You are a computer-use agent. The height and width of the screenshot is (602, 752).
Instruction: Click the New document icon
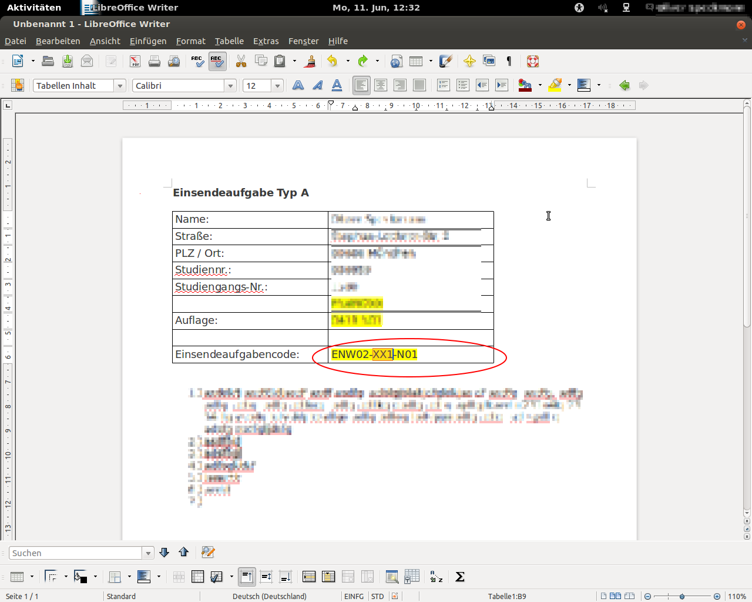point(18,61)
